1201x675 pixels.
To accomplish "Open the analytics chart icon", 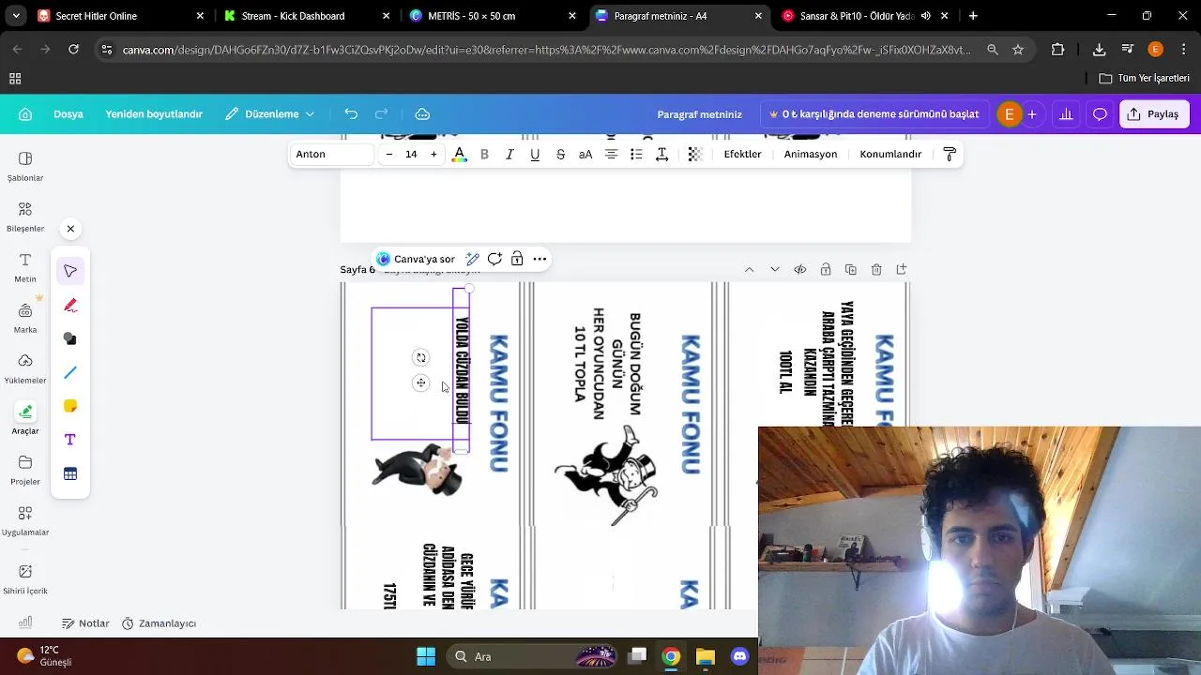I will [1066, 114].
